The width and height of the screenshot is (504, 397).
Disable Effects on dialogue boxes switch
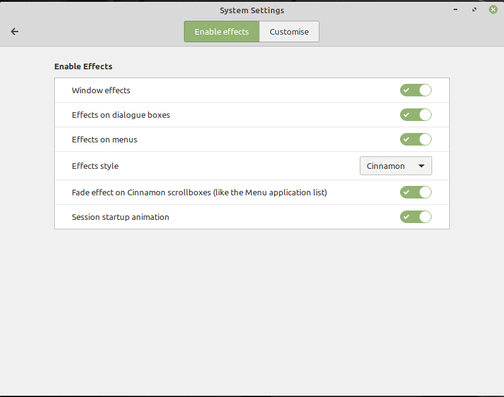416,115
